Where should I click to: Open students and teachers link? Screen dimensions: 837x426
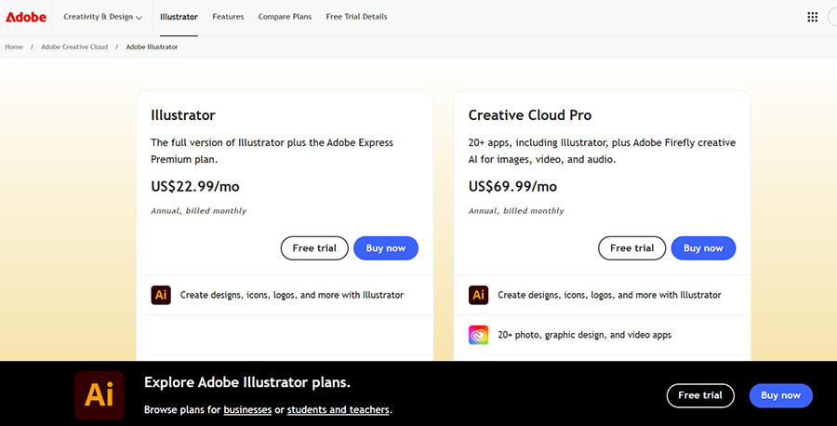pyautogui.click(x=338, y=410)
